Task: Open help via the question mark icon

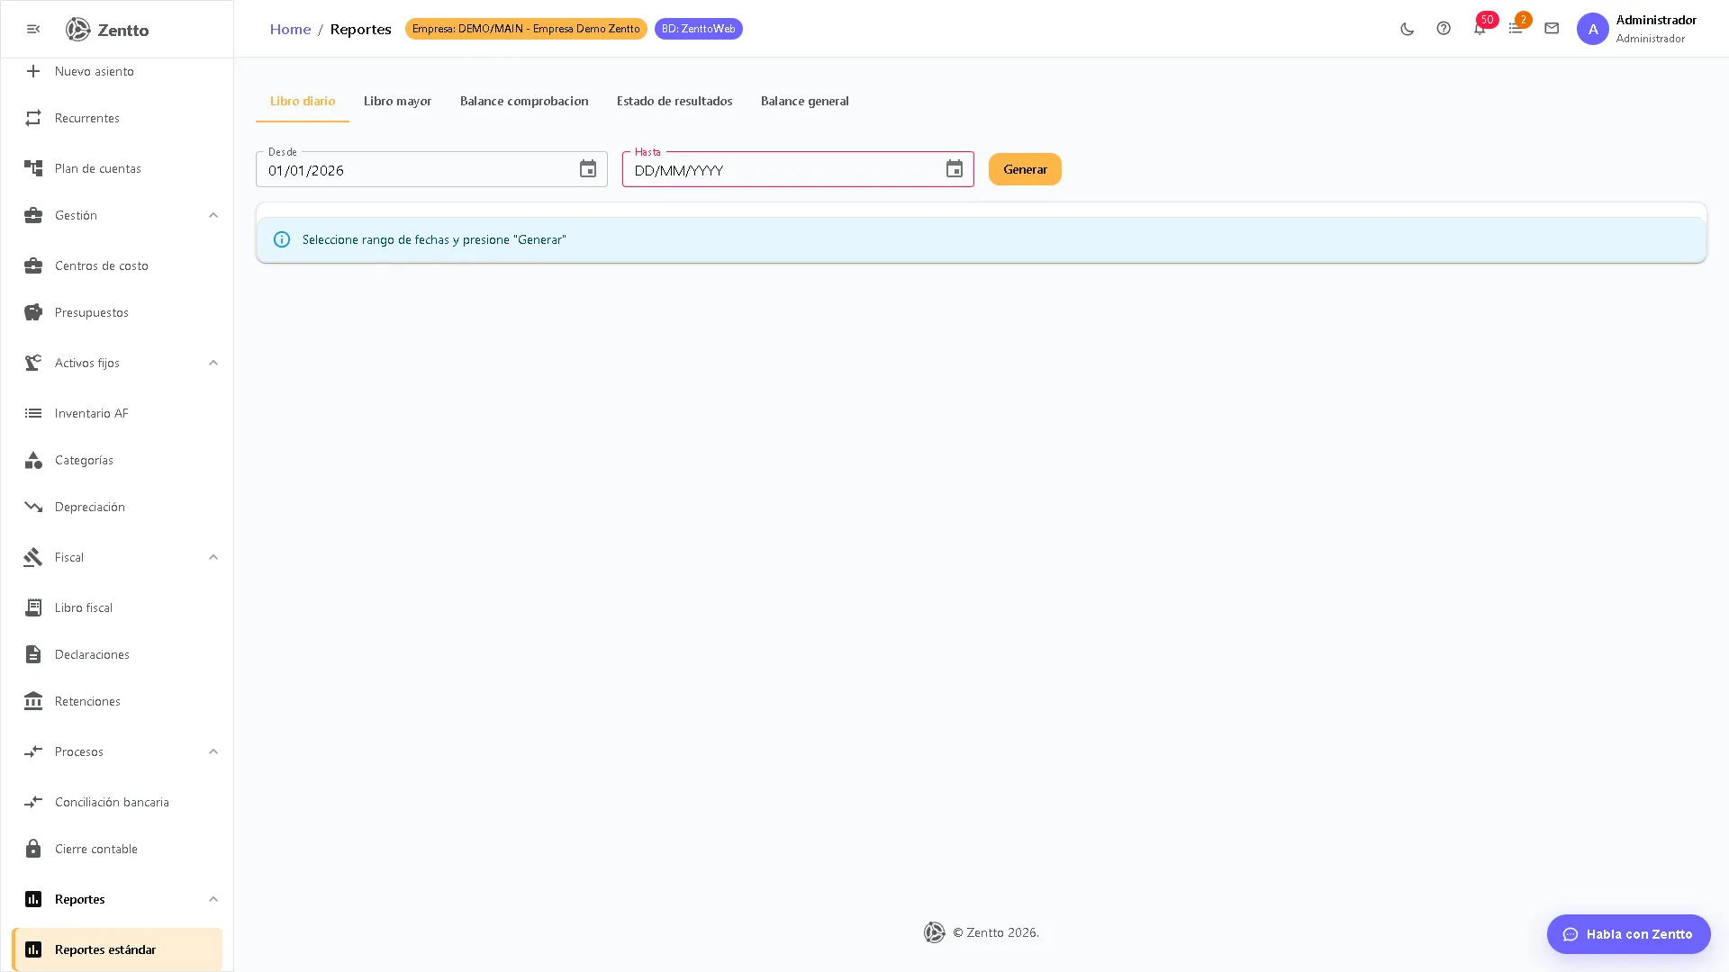Action: 1444,29
